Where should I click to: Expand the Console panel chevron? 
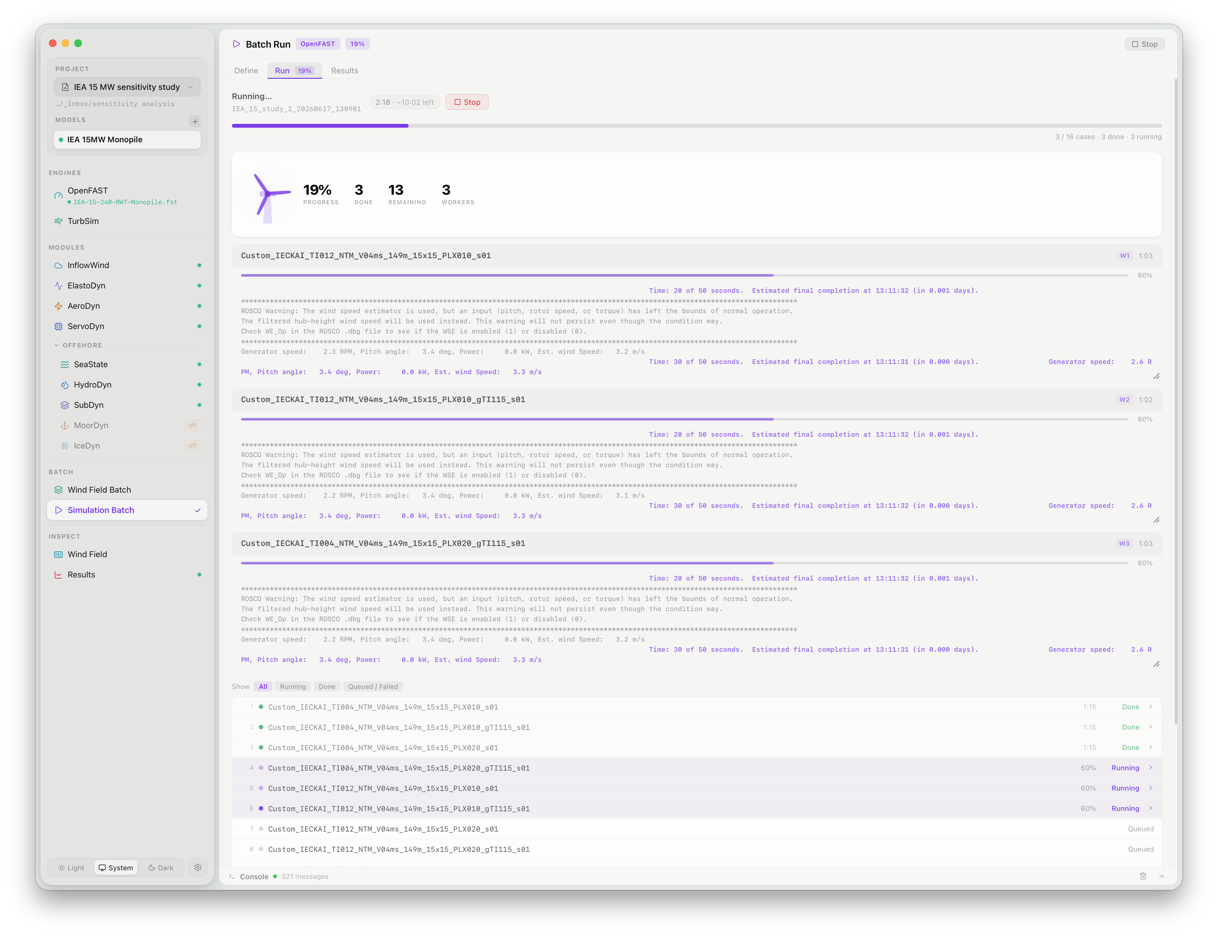pyautogui.click(x=1162, y=876)
